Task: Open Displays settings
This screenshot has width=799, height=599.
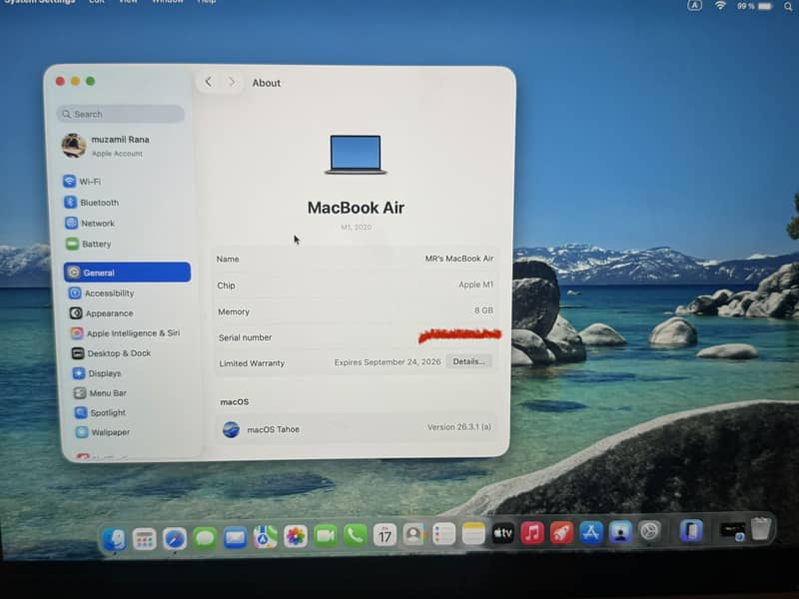Action: click(x=97, y=373)
